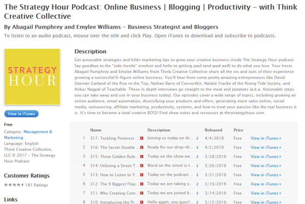The width and height of the screenshot is (305, 204).
Task: Sort episodes by Released column header
Action: (213, 130)
